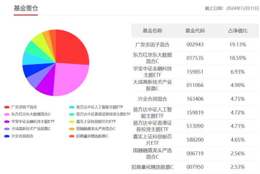Click the lavender 大成高新技术产业股票C legend swatch

(x=7, y=129)
